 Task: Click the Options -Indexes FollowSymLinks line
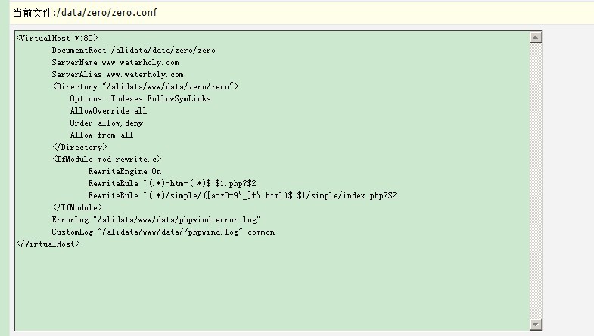point(140,98)
